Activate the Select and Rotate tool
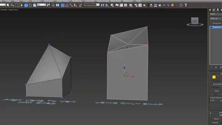The height and width of the screenshot is (125, 222). (x=30, y=5)
